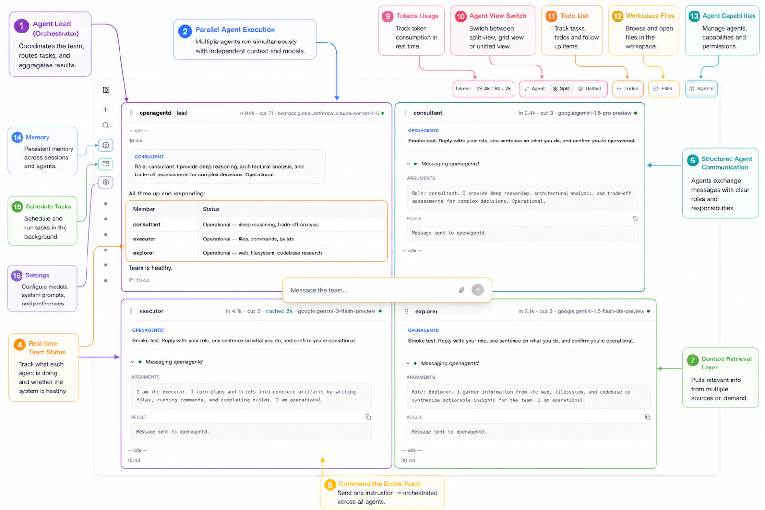Switch to the Unified view
This screenshot has height=510, width=765.
(590, 89)
